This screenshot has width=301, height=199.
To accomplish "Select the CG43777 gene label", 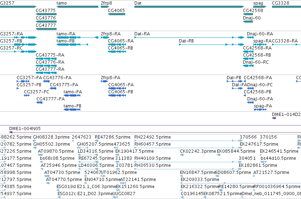I will 46,25.
